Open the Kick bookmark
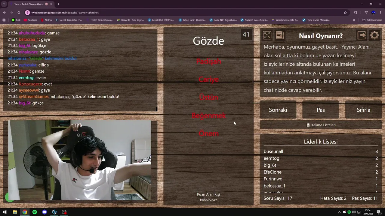The height and width of the screenshot is (216, 385). coord(16,20)
